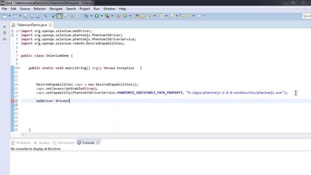Image resolution: width=311 pixels, height=175 pixels.
Task: Open the Project menu
Action: tap(85, 9)
